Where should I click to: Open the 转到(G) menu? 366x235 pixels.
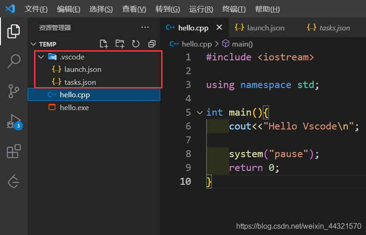pos(168,9)
